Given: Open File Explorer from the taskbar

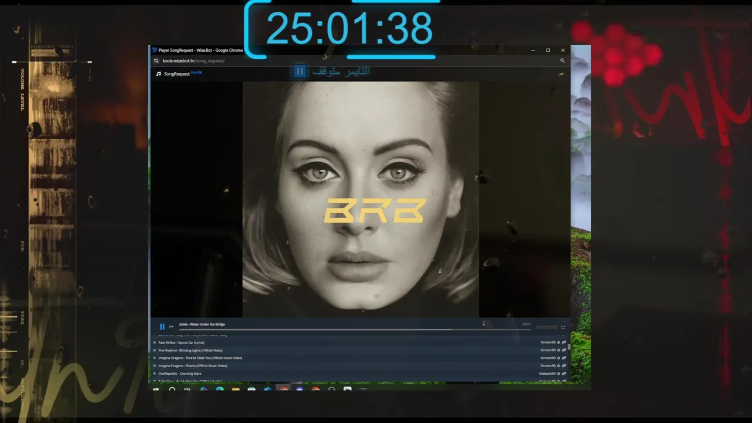Looking at the screenshot, I should (x=236, y=389).
